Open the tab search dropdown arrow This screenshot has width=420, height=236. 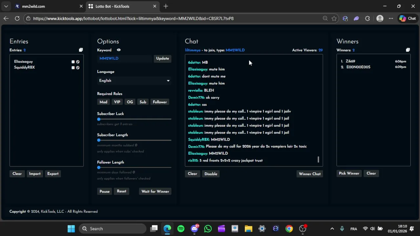6,6
